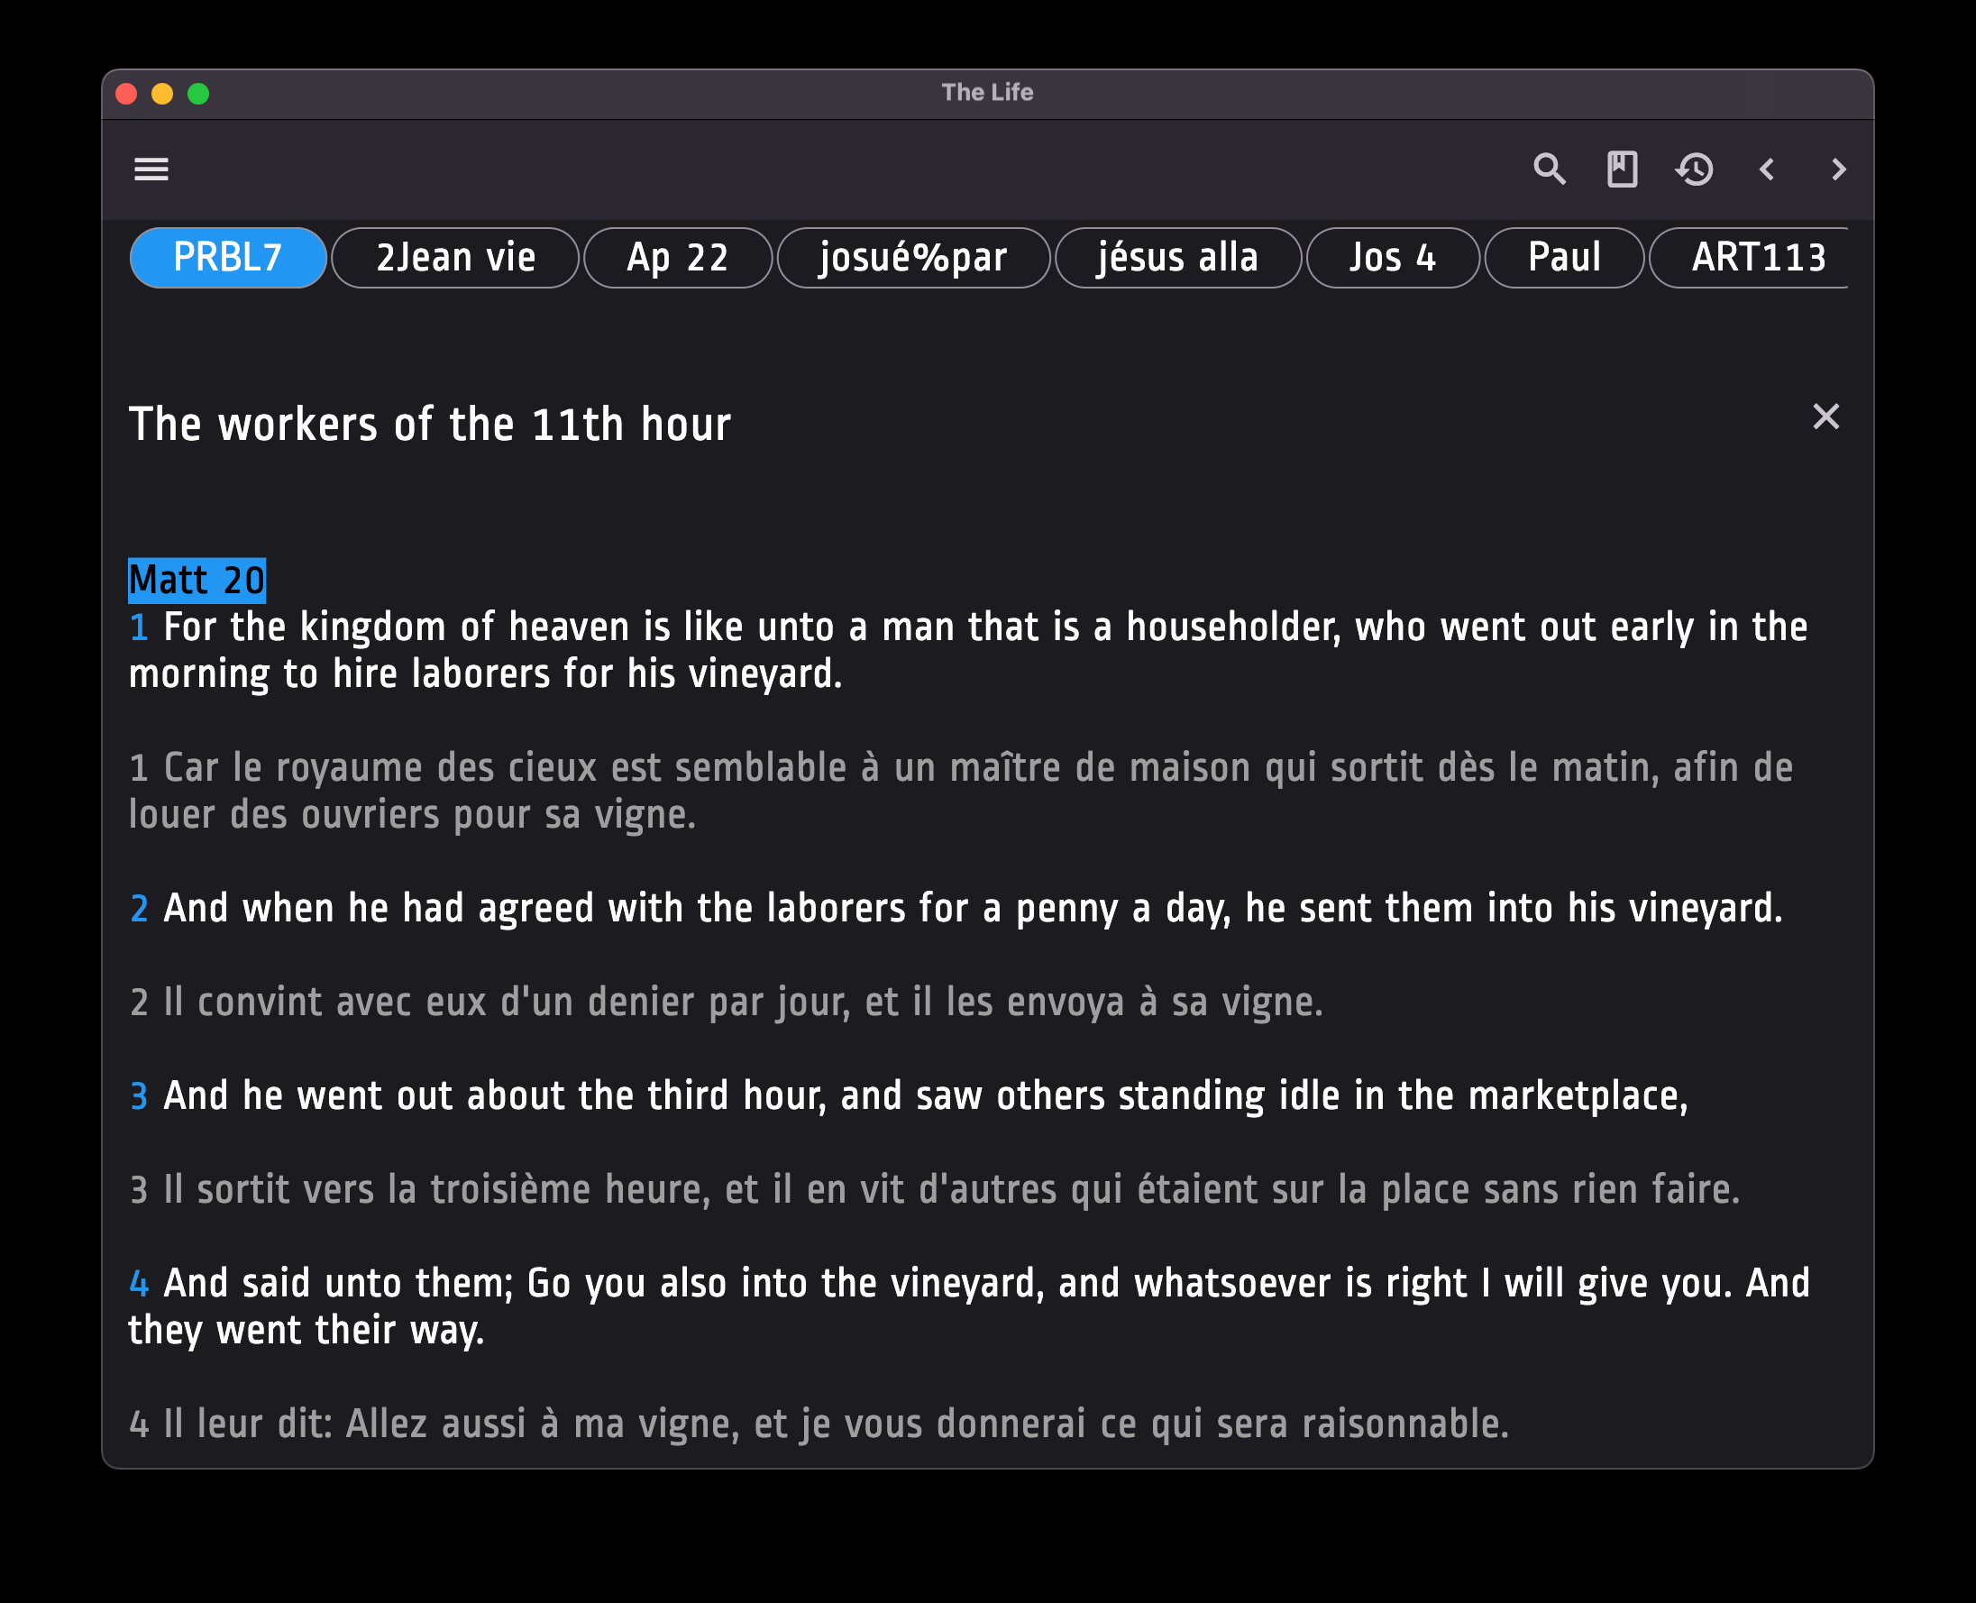Open the Jos 4 tab

1393,258
